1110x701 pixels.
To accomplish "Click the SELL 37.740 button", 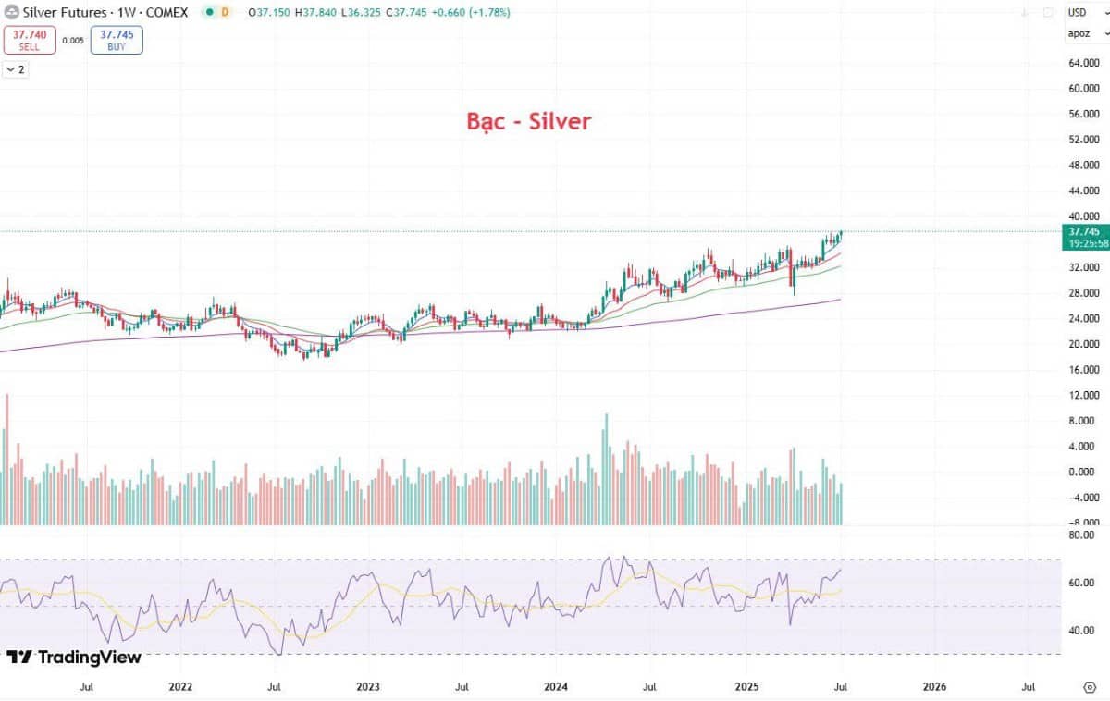I will point(29,40).
